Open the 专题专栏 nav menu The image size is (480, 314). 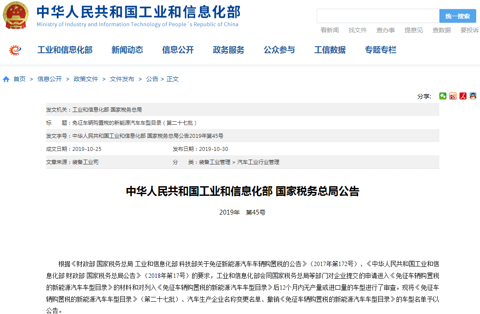380,50
